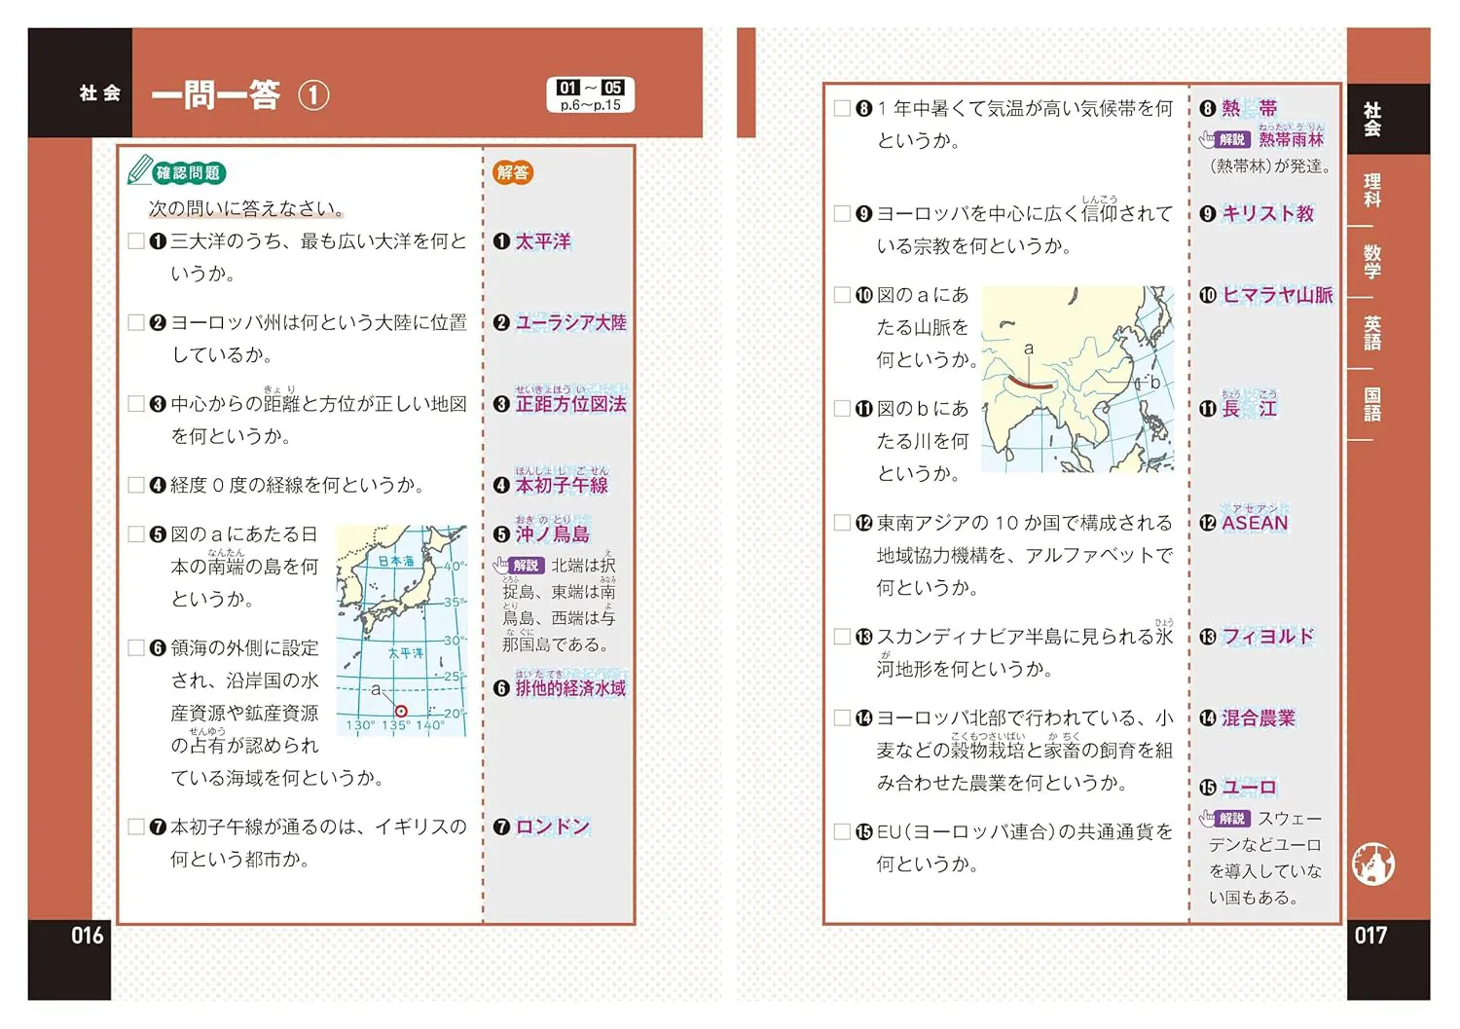
Task: Check the box beside question 4 経度0度
Action: pyautogui.click(x=136, y=485)
